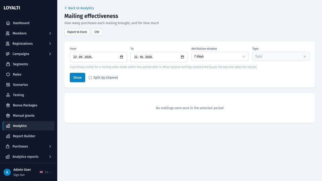This screenshot has height=181, width=322.
Task: Enable the Split by channel checkbox
Action: pos(90,77)
